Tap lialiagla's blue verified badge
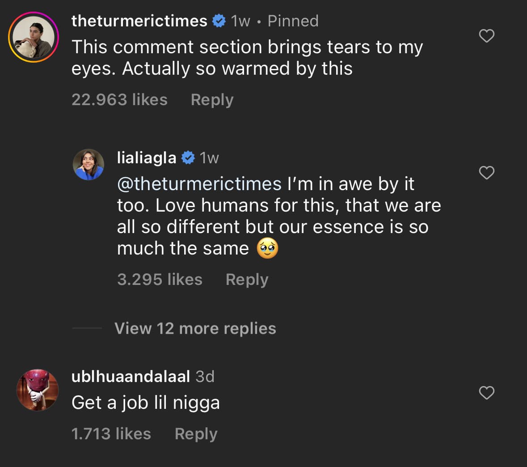 (188, 157)
